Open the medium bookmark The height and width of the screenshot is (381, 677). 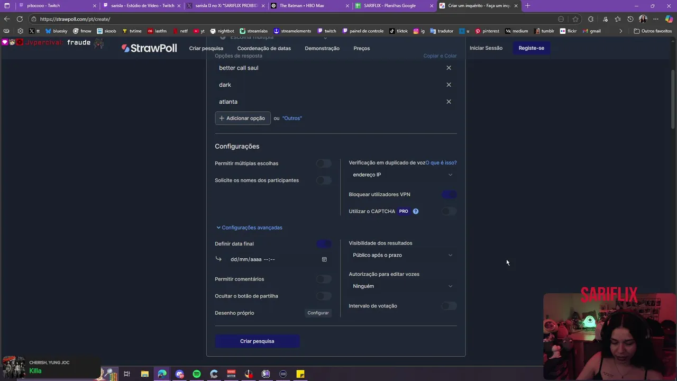click(517, 31)
